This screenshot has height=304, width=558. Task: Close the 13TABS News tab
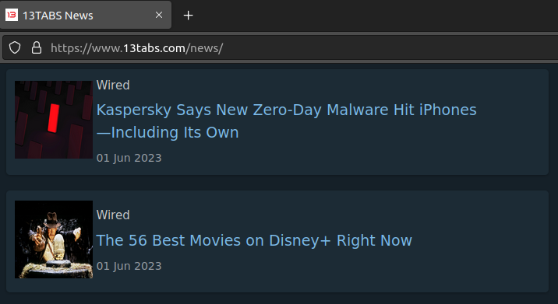pyautogui.click(x=159, y=15)
